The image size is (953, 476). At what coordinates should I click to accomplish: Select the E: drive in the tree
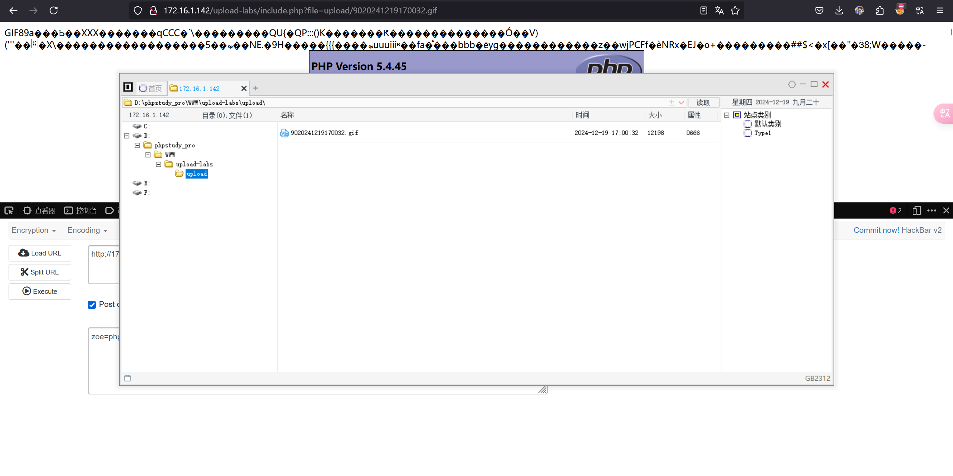pyautogui.click(x=142, y=183)
